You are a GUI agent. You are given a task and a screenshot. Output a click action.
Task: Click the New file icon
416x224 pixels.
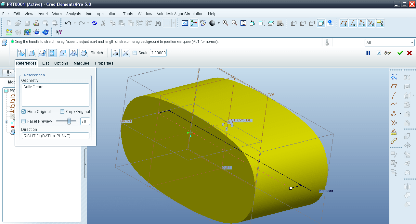pyautogui.click(x=9, y=23)
